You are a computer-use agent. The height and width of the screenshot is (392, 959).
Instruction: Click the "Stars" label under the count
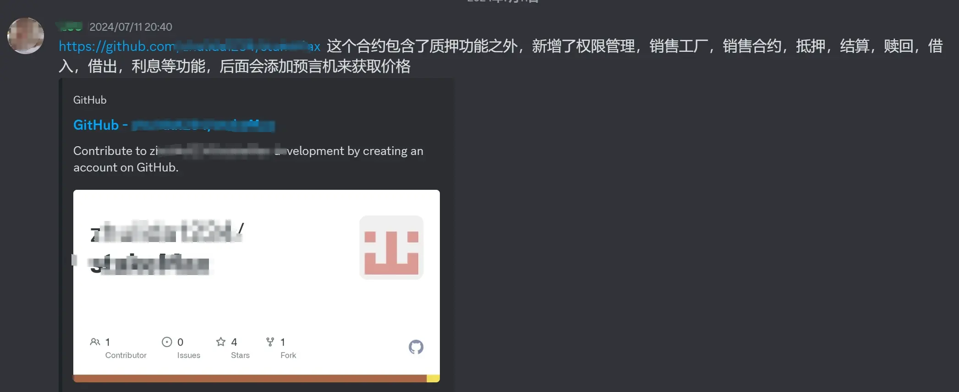(x=240, y=355)
